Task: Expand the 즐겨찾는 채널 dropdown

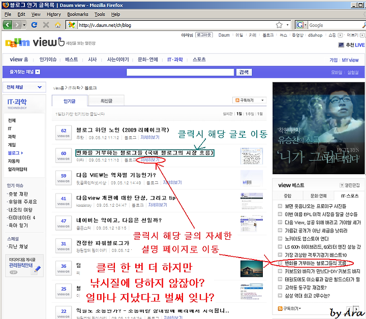Action: (38, 72)
